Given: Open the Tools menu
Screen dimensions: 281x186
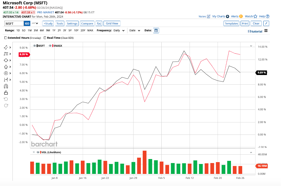Looking at the screenshot, I should pos(60,24).
